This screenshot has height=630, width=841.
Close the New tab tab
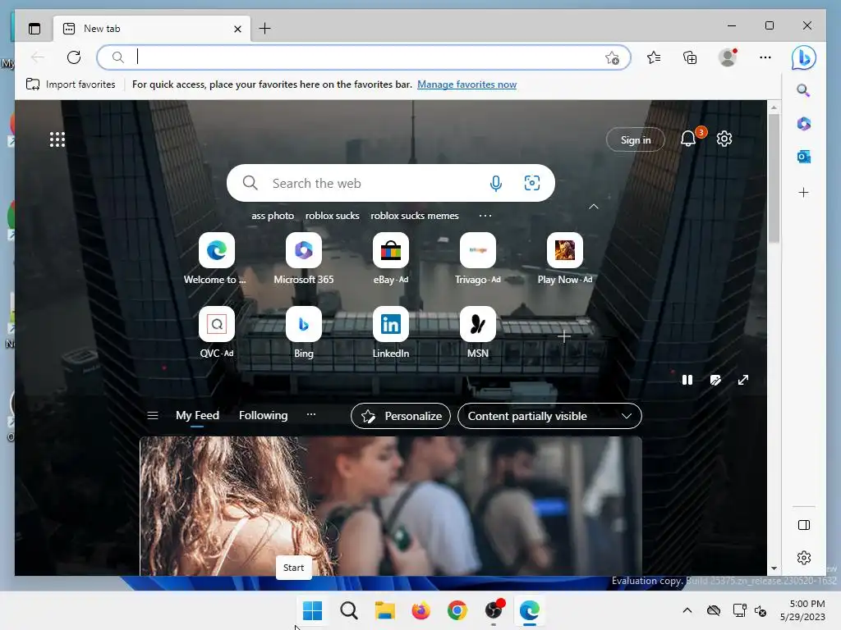point(237,29)
